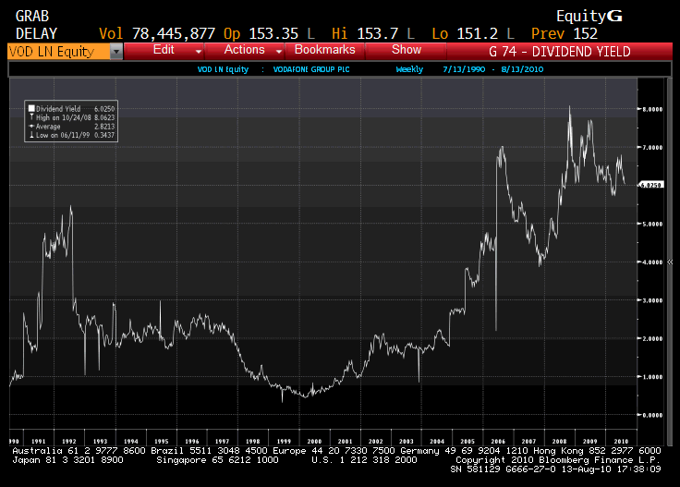Click the 2000 x-axis year label
This screenshot has width=680, height=487.
[314, 441]
